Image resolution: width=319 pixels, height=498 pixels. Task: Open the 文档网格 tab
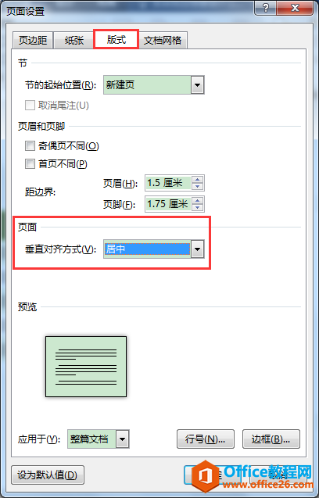tap(163, 41)
